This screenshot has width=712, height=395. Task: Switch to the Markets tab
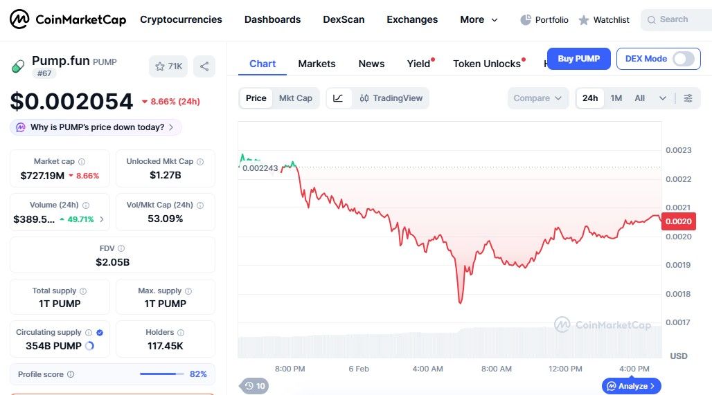pyautogui.click(x=317, y=64)
